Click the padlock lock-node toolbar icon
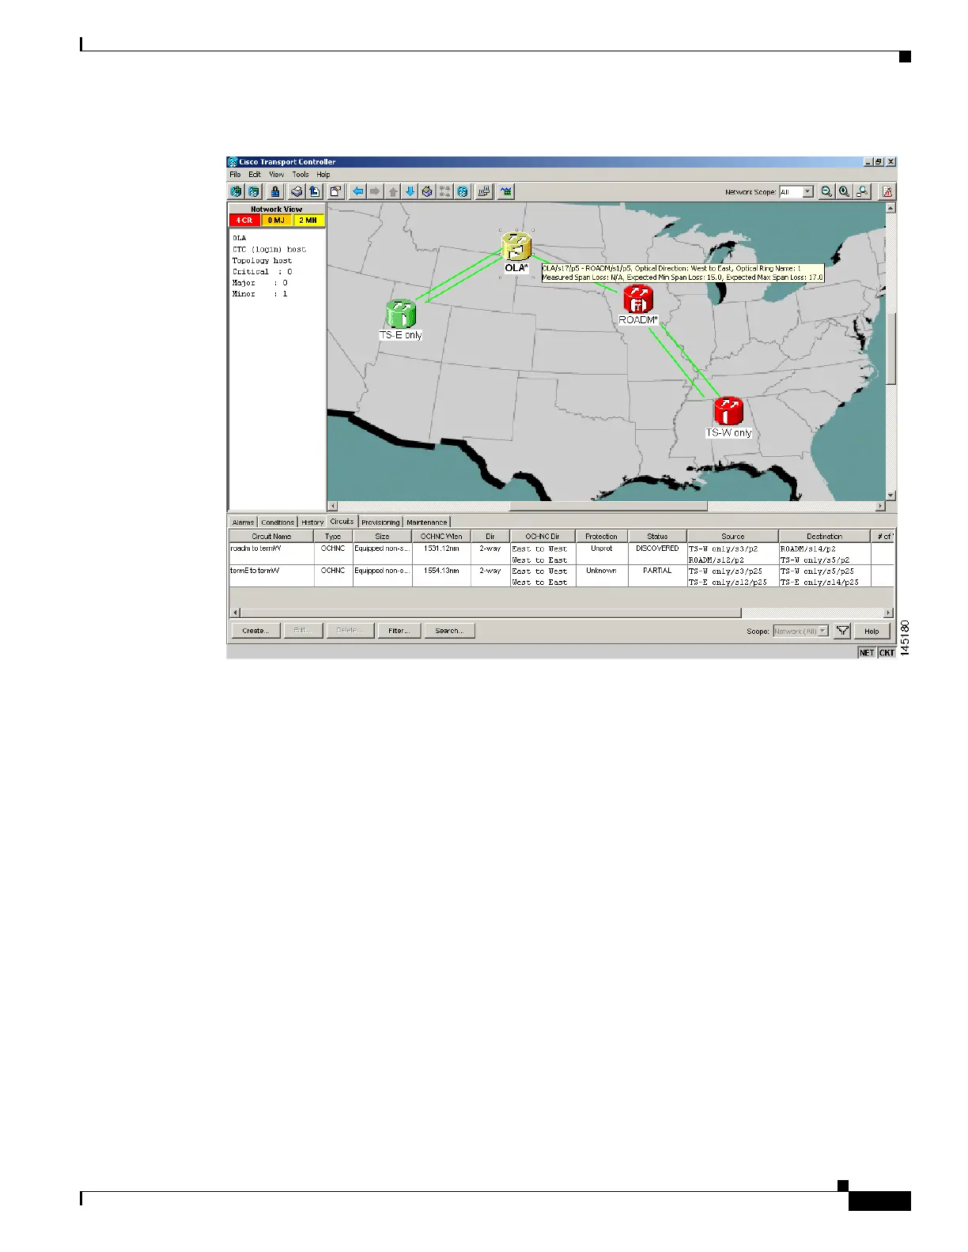Screen dimensions: 968x1252 (275, 191)
